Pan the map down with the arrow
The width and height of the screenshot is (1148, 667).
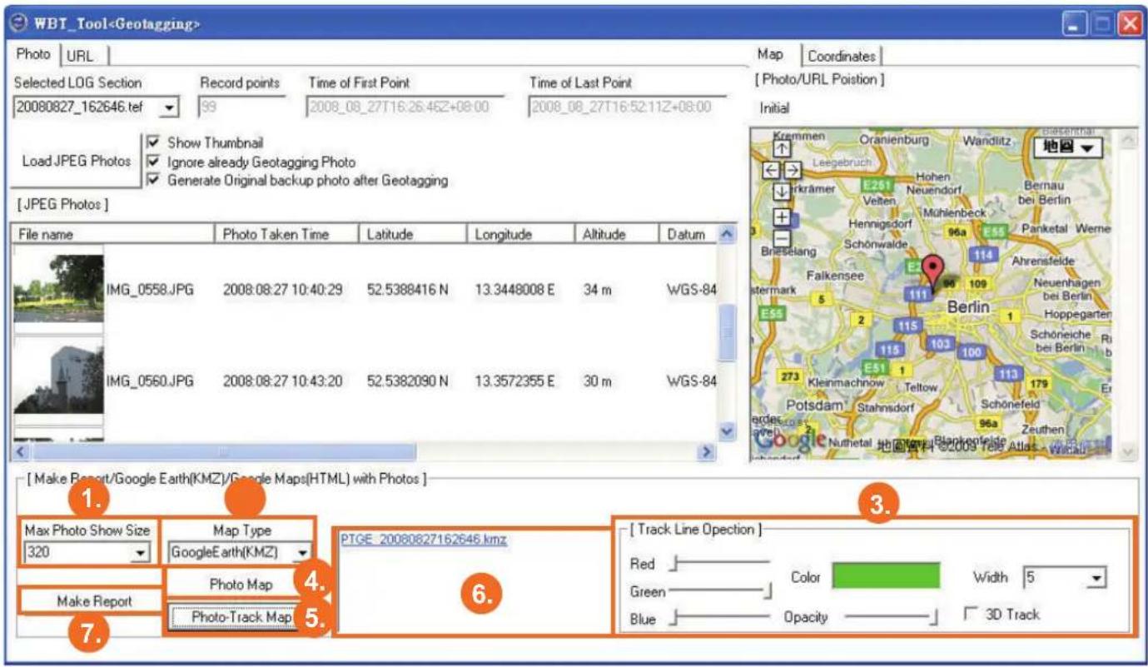782,191
